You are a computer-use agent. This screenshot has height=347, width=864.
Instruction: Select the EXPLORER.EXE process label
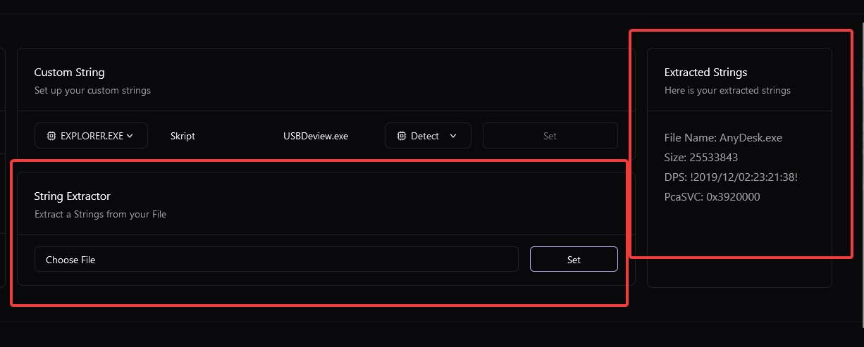pos(93,136)
